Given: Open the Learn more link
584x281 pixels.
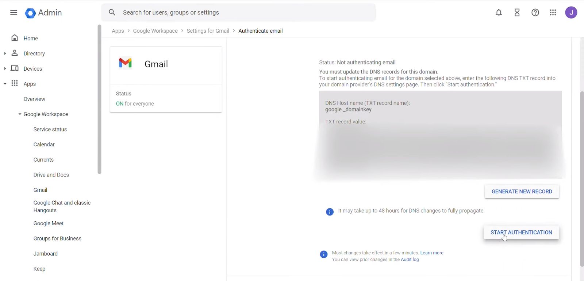Looking at the screenshot, I should (432, 253).
